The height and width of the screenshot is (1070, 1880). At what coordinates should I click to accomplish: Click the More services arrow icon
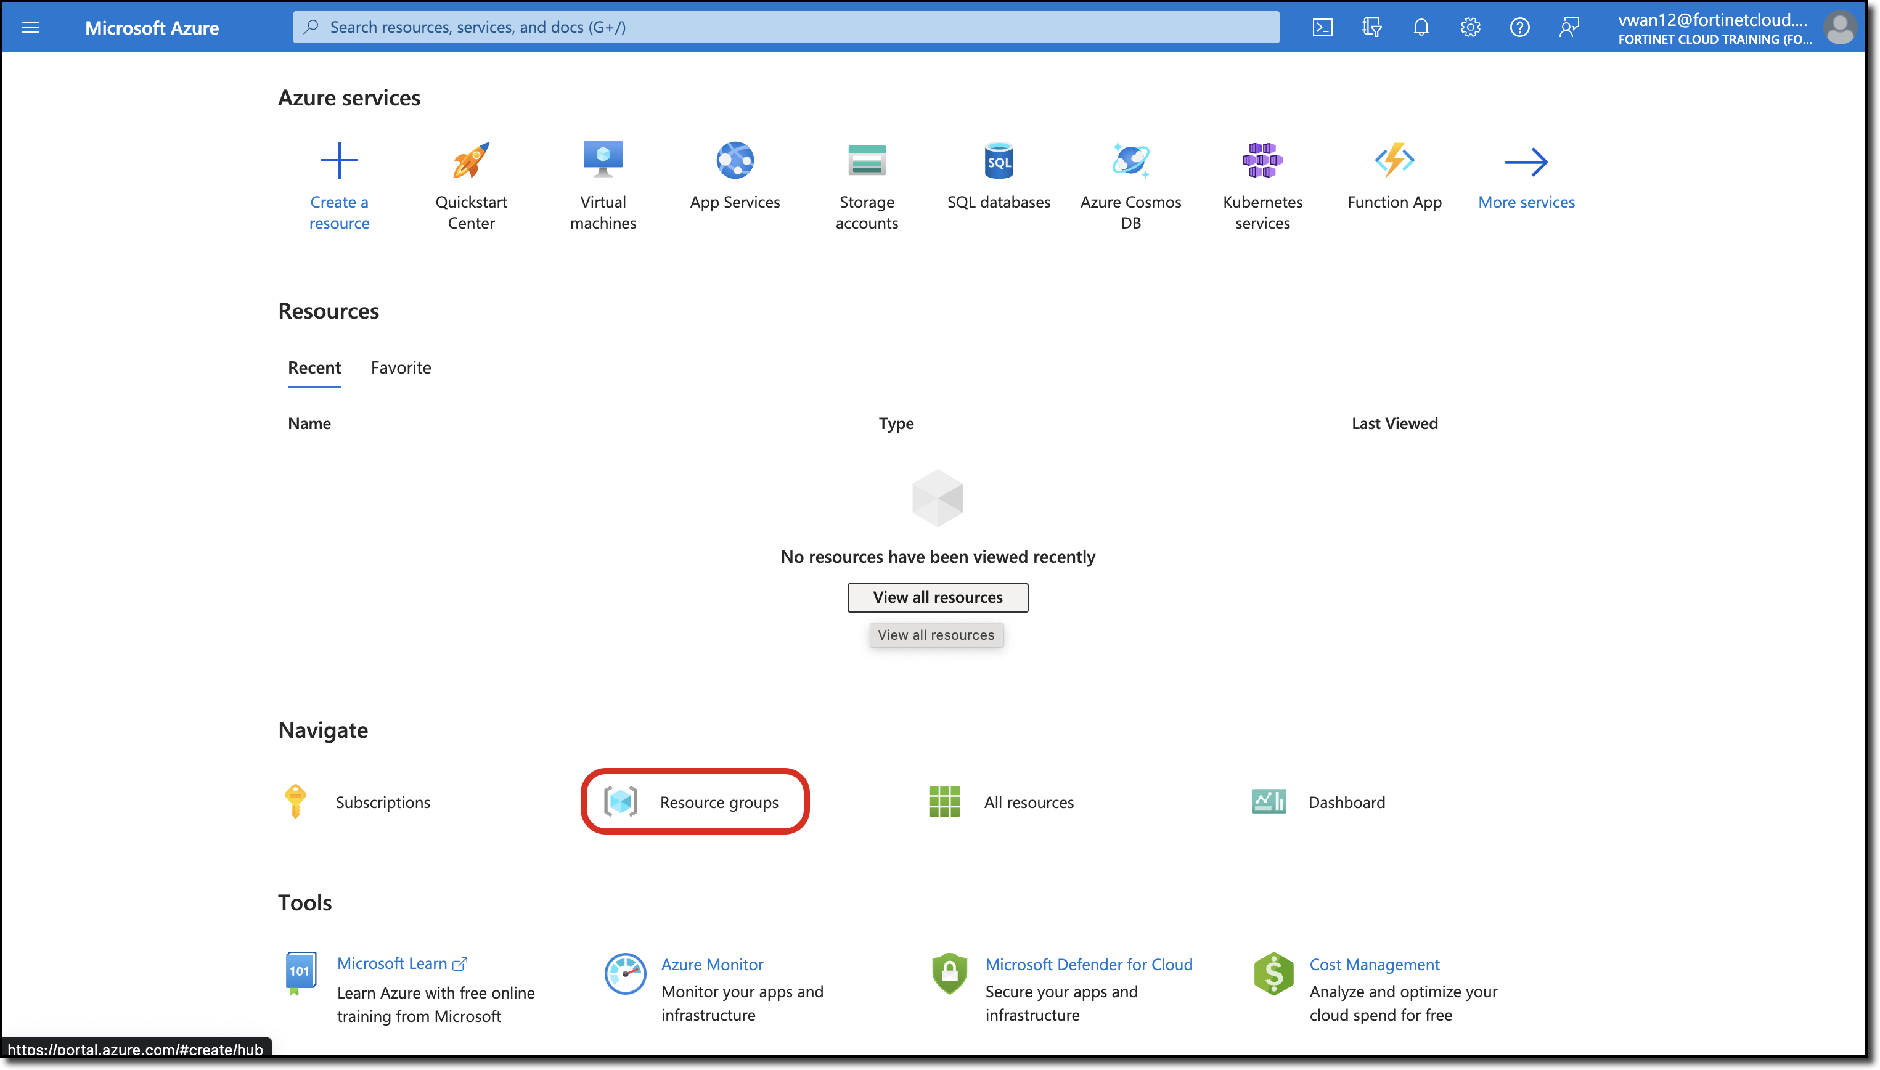pyautogui.click(x=1526, y=161)
